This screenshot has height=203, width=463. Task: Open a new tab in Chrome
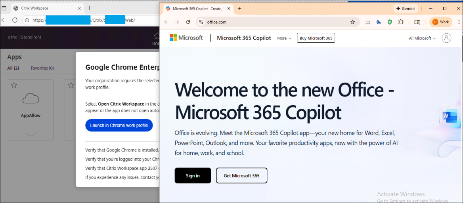click(x=240, y=9)
